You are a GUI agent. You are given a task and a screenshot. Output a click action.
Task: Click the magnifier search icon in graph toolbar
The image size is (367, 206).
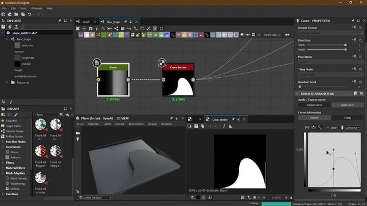point(103,29)
